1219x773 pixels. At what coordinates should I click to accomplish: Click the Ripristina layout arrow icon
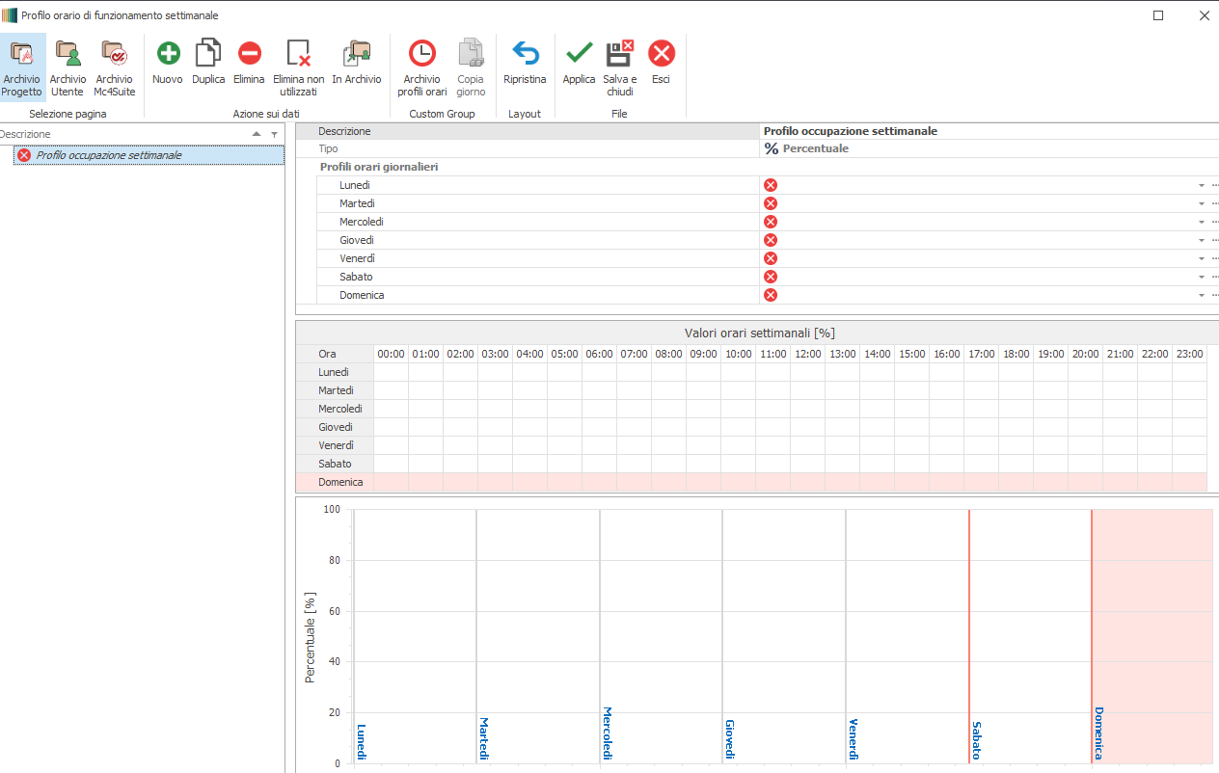[525, 54]
